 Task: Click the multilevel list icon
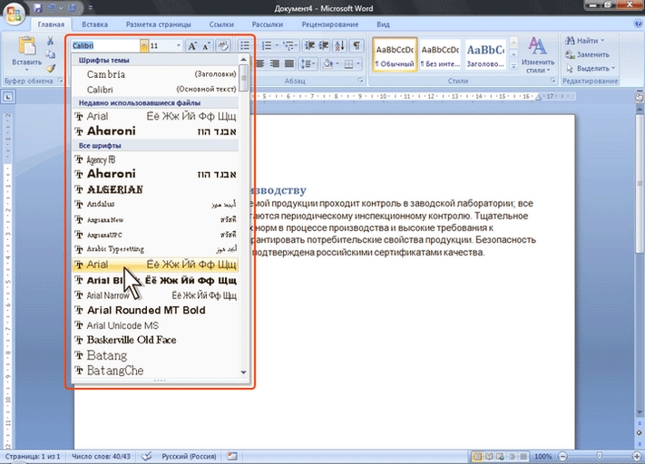[288, 45]
